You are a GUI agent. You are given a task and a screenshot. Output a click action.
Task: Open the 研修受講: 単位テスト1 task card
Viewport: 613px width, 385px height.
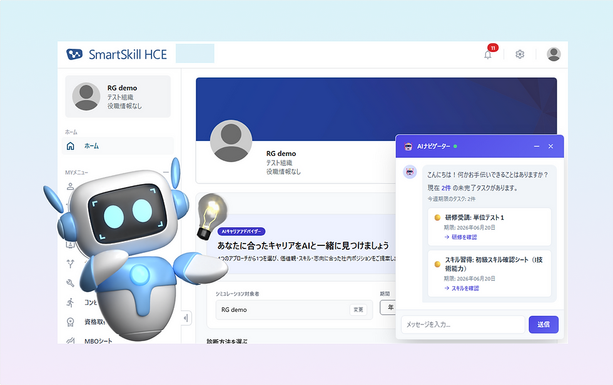(489, 227)
